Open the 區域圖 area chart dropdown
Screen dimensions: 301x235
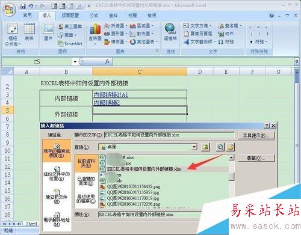141,26
